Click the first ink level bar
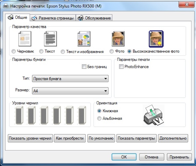 [x=19, y=115]
